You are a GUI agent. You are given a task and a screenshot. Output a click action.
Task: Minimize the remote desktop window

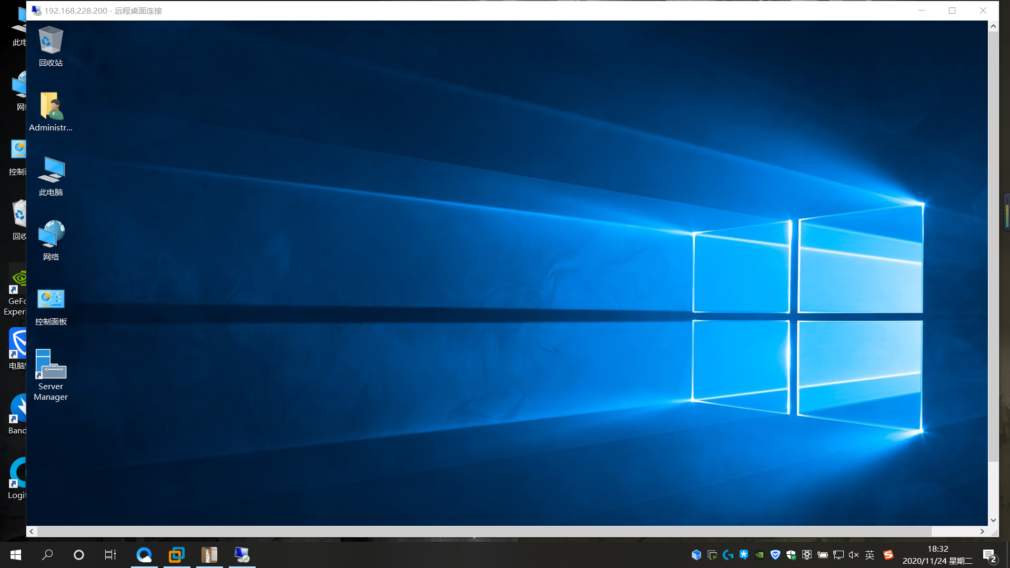pyautogui.click(x=922, y=11)
